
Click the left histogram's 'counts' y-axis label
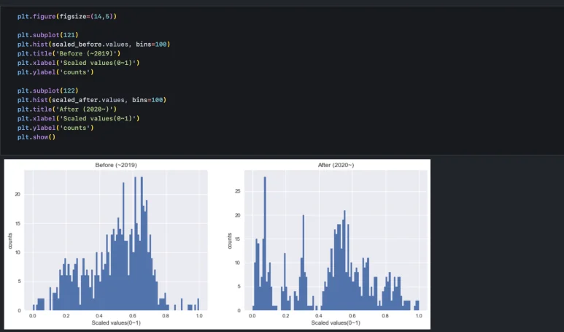(x=10, y=242)
